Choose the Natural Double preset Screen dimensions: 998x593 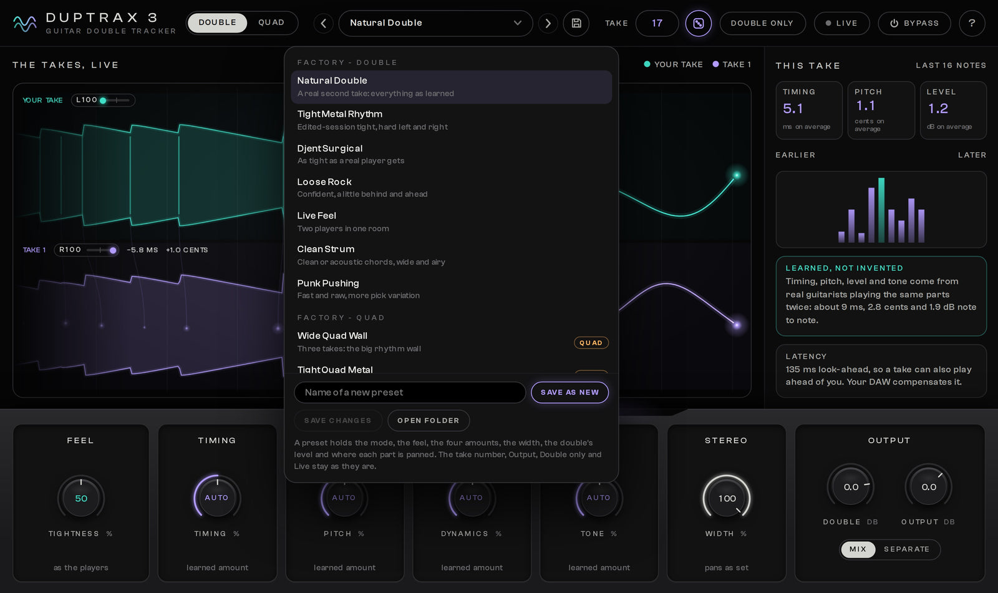click(451, 87)
